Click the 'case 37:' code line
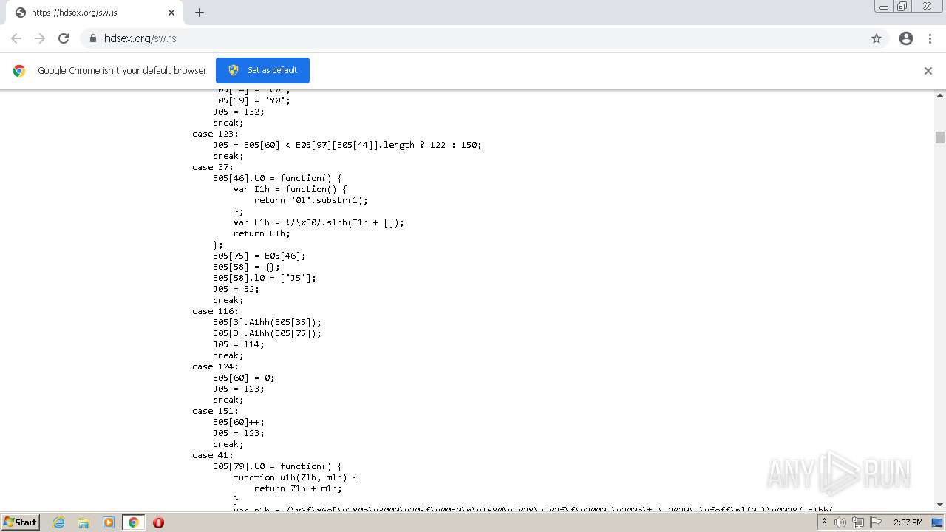Screen dimensions: 946x532 (x=212, y=167)
